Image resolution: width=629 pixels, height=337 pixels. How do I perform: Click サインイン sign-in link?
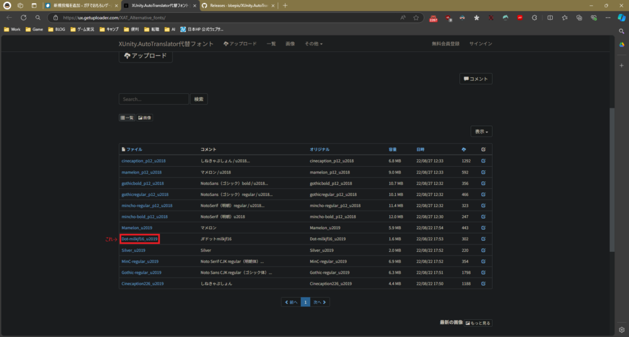pyautogui.click(x=480, y=44)
